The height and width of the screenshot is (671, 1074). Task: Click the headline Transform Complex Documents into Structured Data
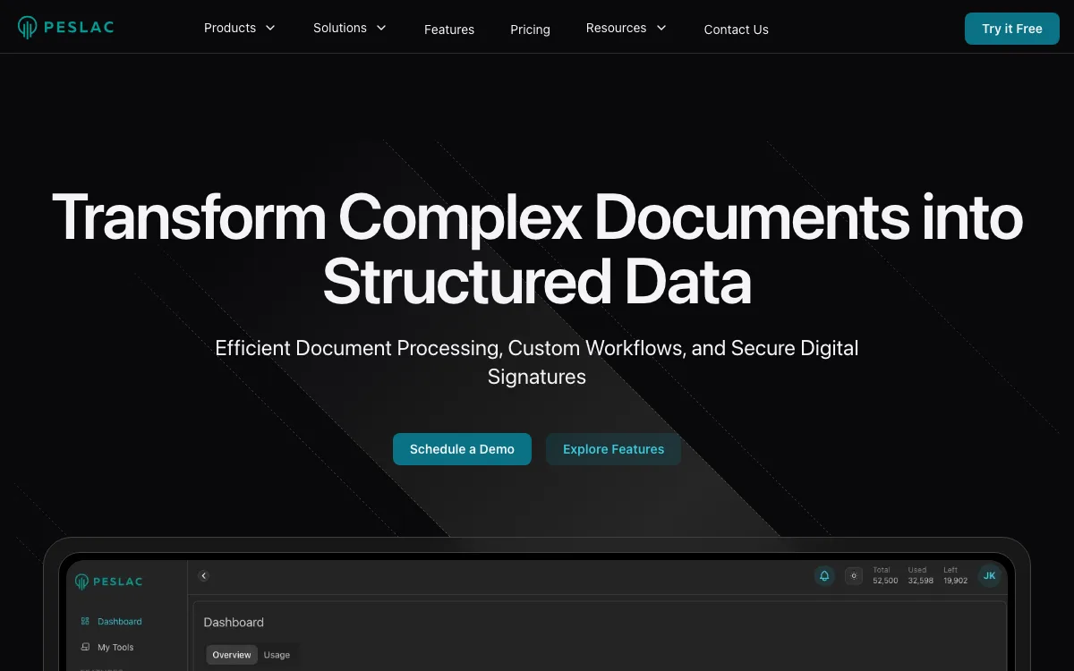point(537,249)
